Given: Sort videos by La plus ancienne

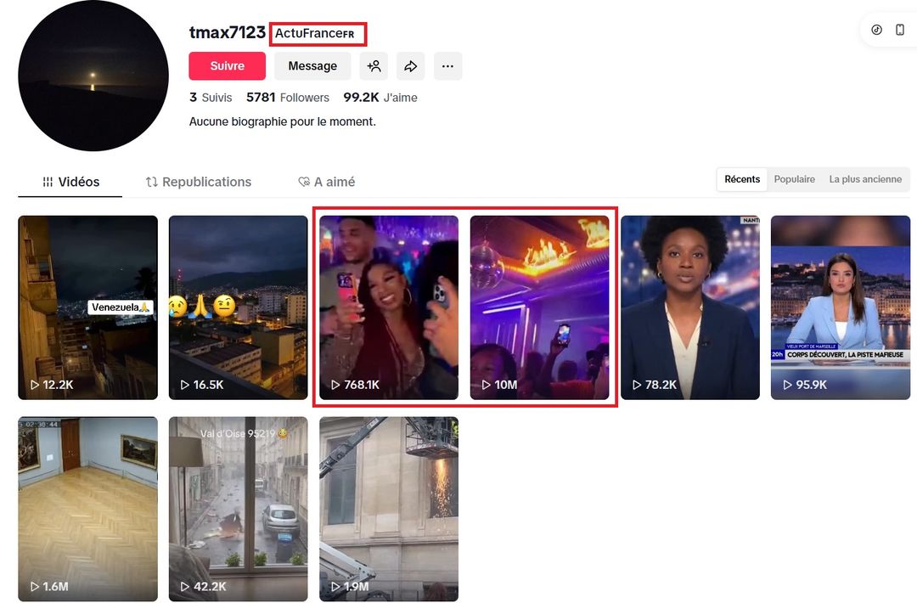Looking at the screenshot, I should [864, 179].
